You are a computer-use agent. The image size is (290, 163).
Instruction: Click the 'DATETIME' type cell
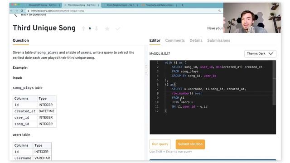pos(47,111)
